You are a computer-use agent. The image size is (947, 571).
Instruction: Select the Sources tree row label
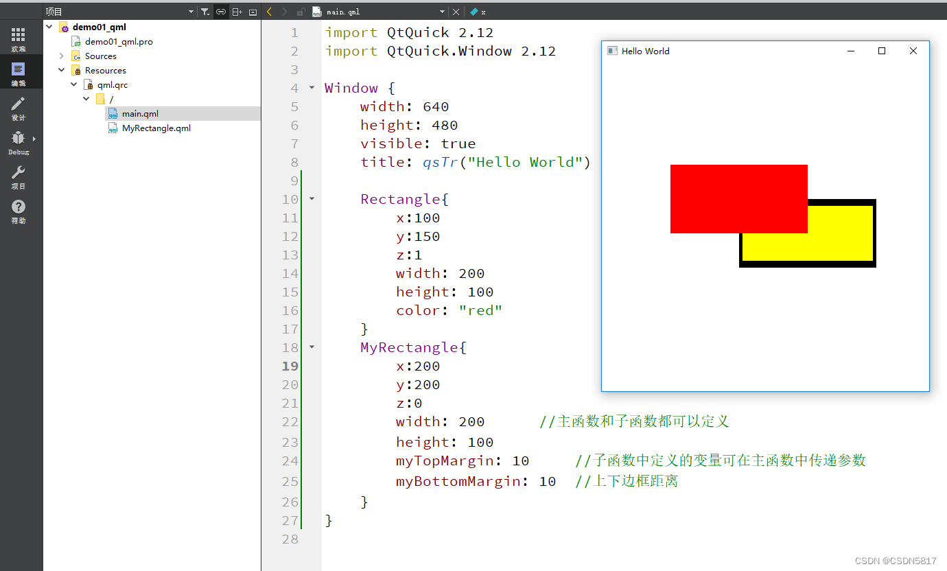point(101,56)
